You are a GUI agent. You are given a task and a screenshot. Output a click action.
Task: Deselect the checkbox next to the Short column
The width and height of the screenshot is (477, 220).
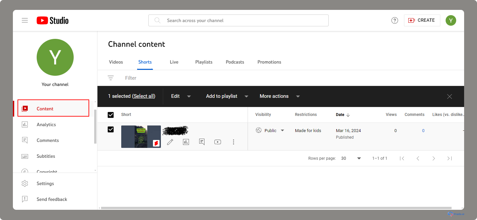tap(111, 115)
